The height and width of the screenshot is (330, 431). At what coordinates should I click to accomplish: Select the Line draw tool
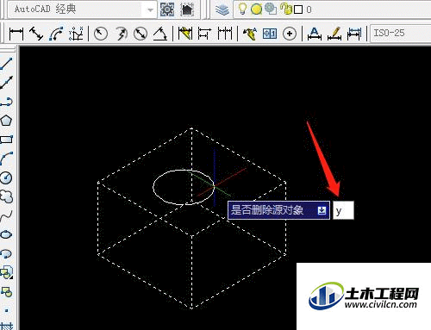point(6,64)
